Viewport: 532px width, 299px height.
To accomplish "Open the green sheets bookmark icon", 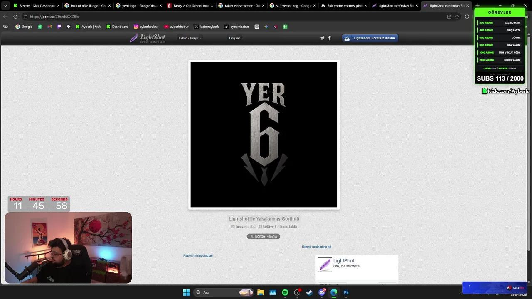I will tap(285, 27).
